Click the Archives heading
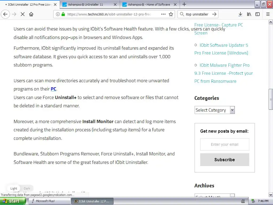The width and height of the screenshot is (273, 205). click(x=204, y=186)
